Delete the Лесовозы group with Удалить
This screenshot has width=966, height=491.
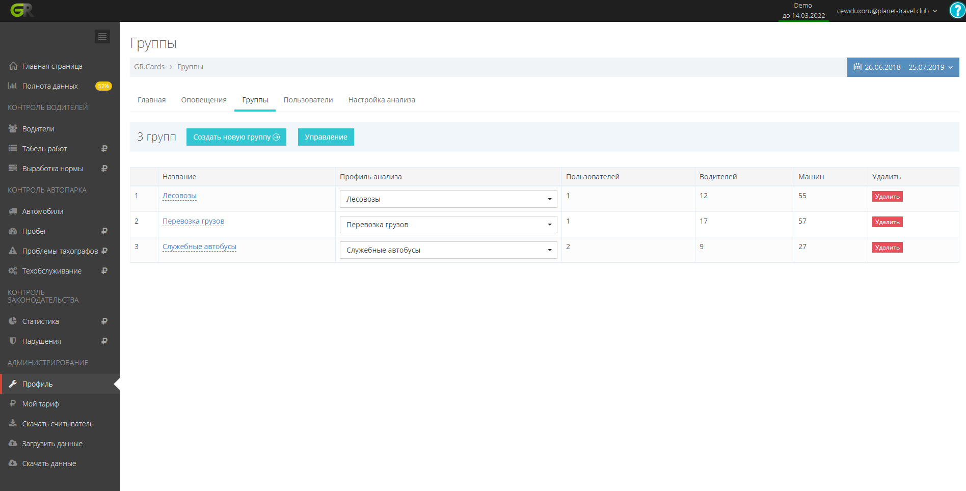887,197
